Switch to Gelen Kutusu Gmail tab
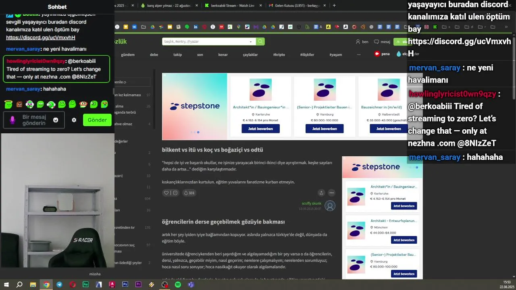The width and height of the screenshot is (516, 290). tap(297, 6)
